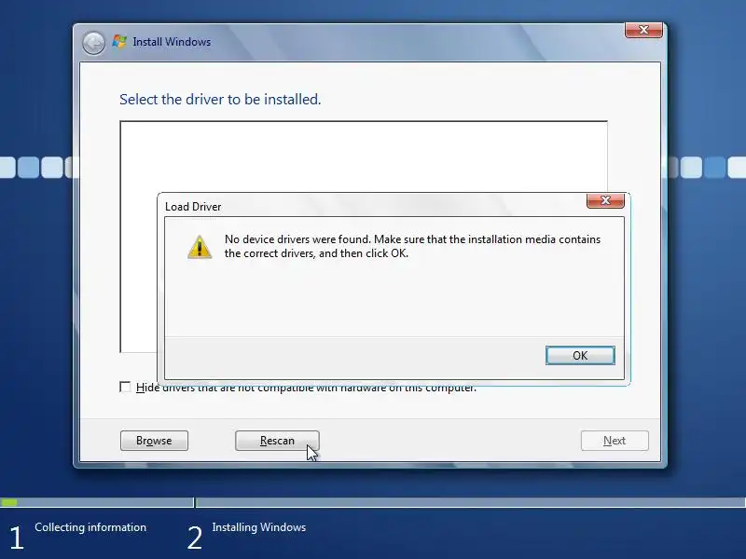This screenshot has width=746, height=559.
Task: Close the Load Driver dialog
Action: 605,200
